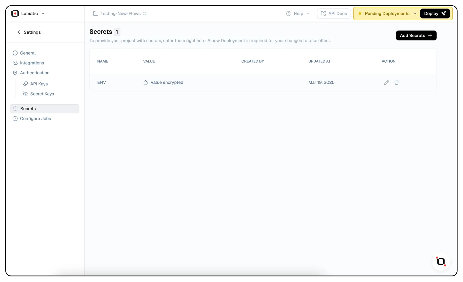Open General settings section
This screenshot has width=463, height=282.
tap(28, 53)
